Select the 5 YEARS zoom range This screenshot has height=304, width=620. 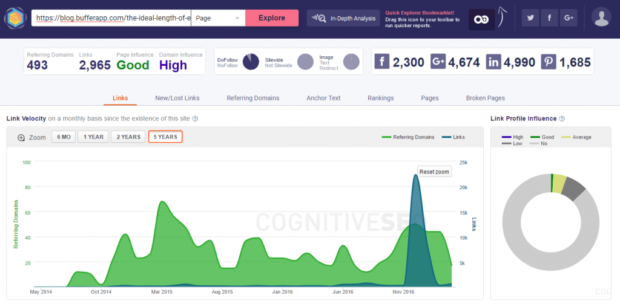pyautogui.click(x=165, y=137)
